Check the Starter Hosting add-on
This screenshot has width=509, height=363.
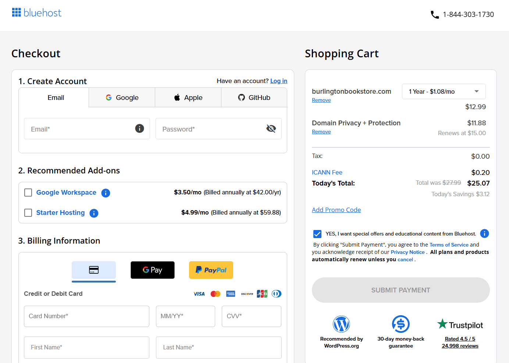tap(28, 213)
